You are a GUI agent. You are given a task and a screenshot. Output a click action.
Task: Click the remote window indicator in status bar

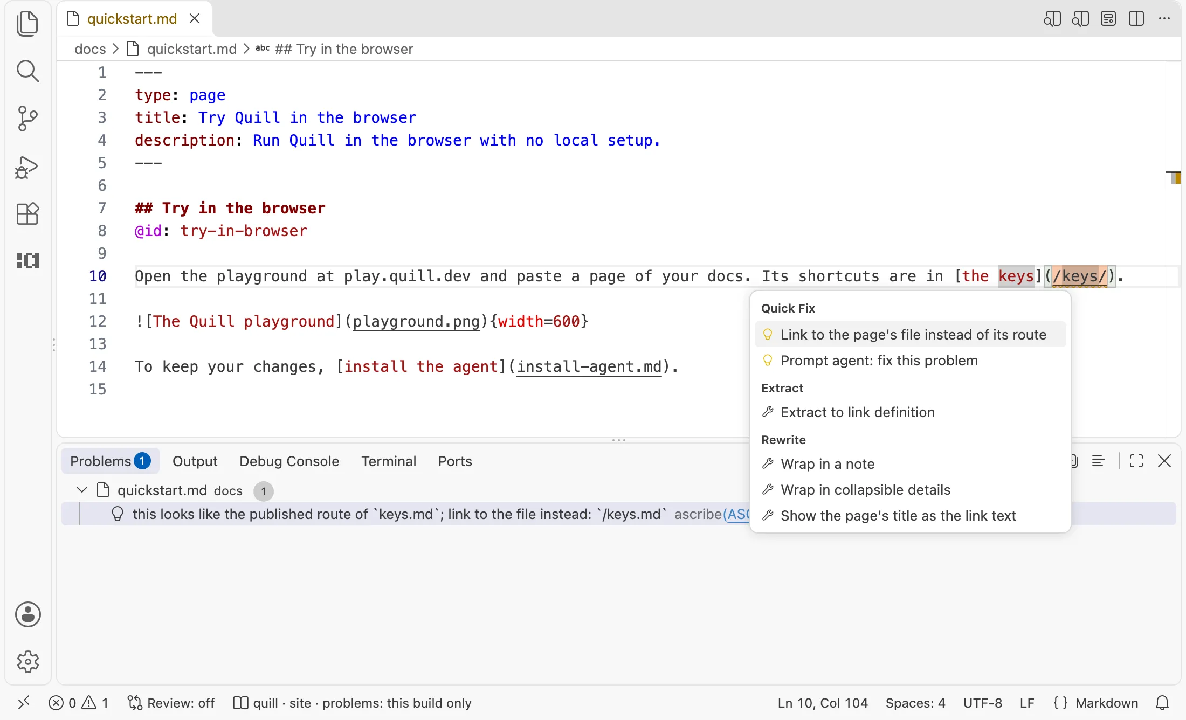pyautogui.click(x=24, y=703)
